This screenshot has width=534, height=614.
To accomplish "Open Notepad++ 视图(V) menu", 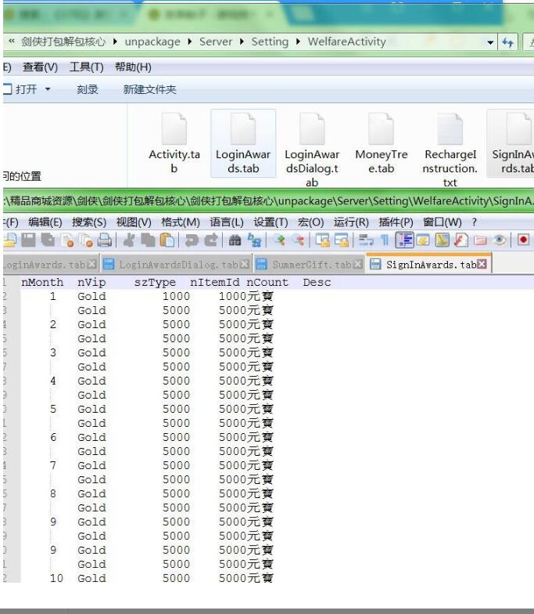I will [134, 222].
